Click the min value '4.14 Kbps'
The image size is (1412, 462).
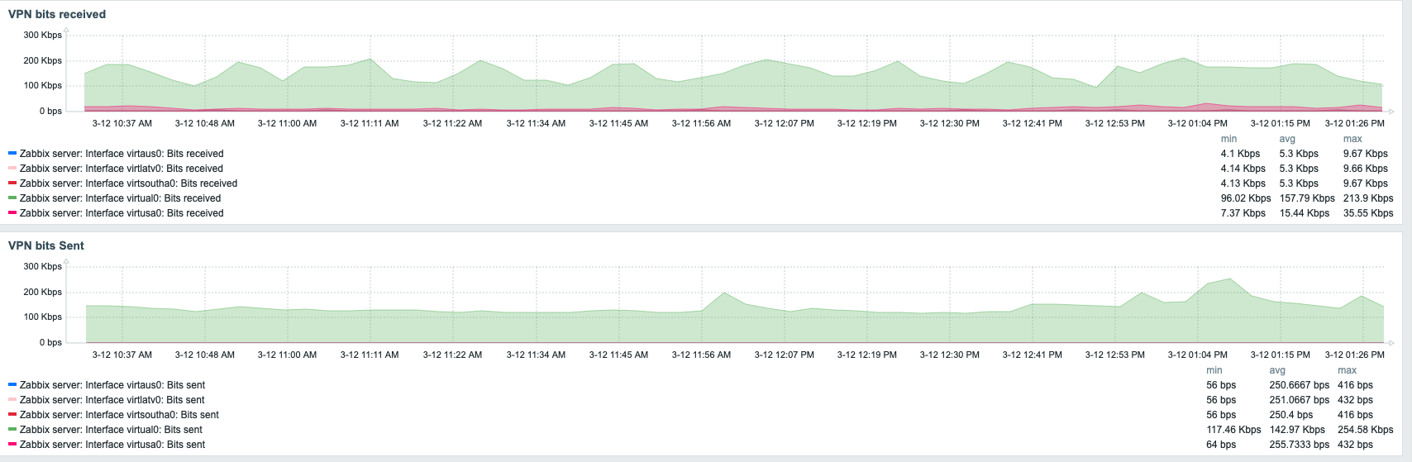click(1243, 169)
